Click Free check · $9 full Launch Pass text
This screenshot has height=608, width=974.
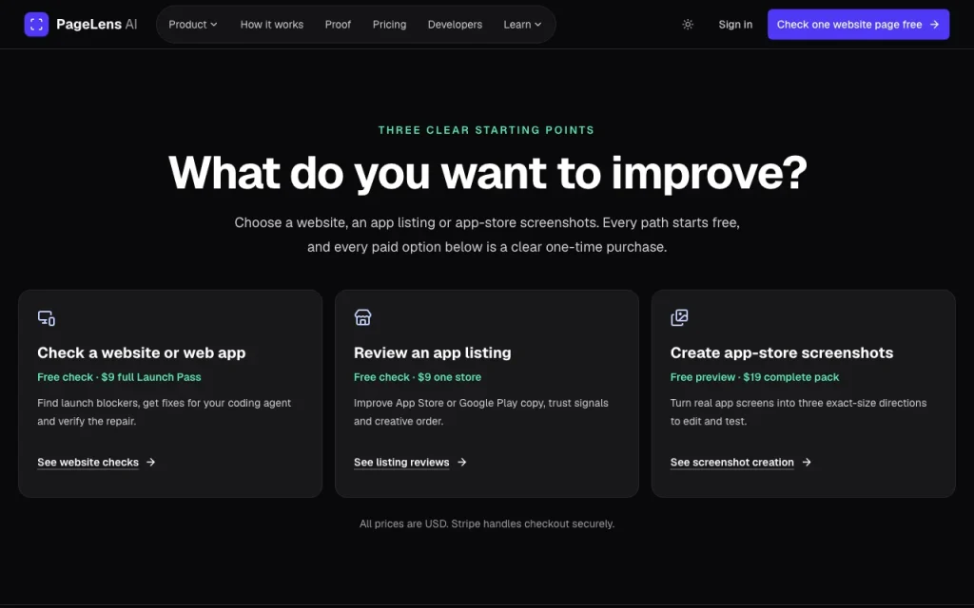coord(119,377)
